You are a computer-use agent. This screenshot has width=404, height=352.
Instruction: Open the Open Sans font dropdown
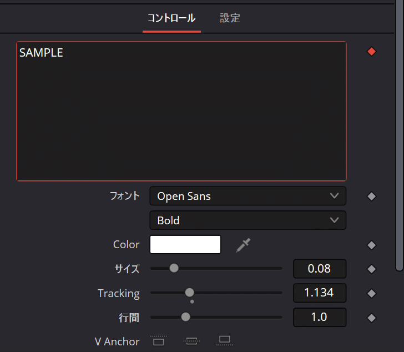248,196
